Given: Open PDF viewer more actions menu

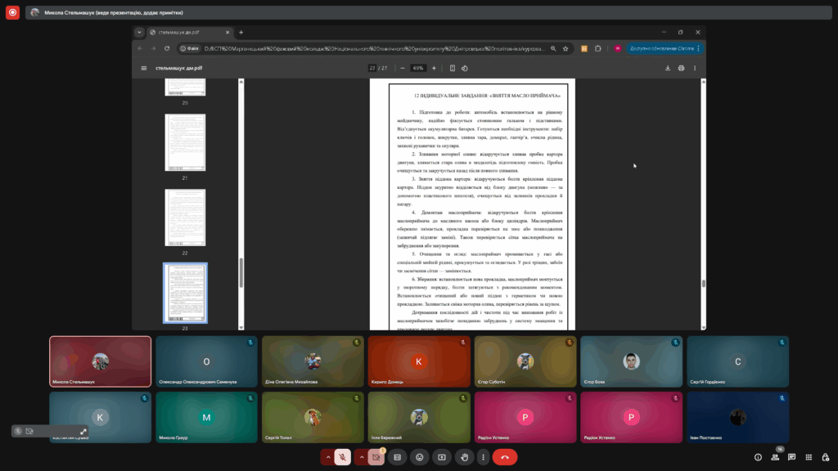Looking at the screenshot, I should click(x=695, y=69).
